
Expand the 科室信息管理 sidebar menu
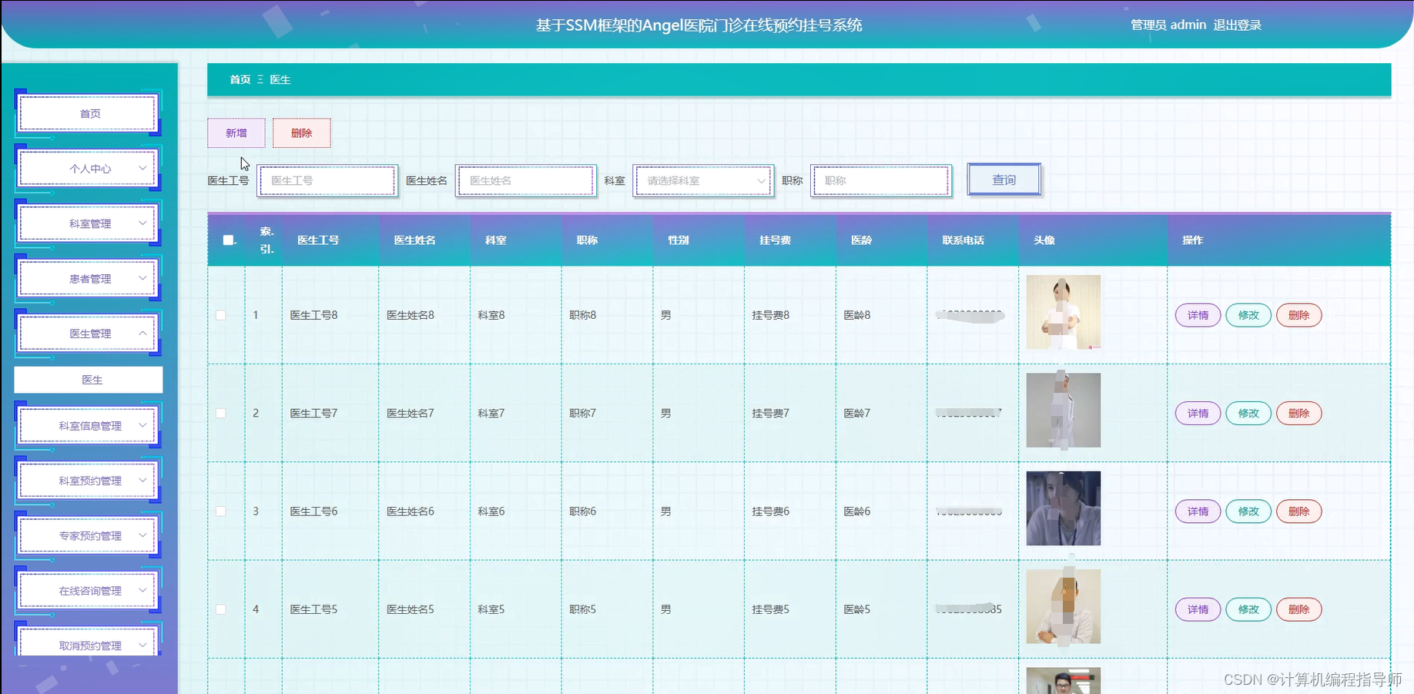(89, 425)
